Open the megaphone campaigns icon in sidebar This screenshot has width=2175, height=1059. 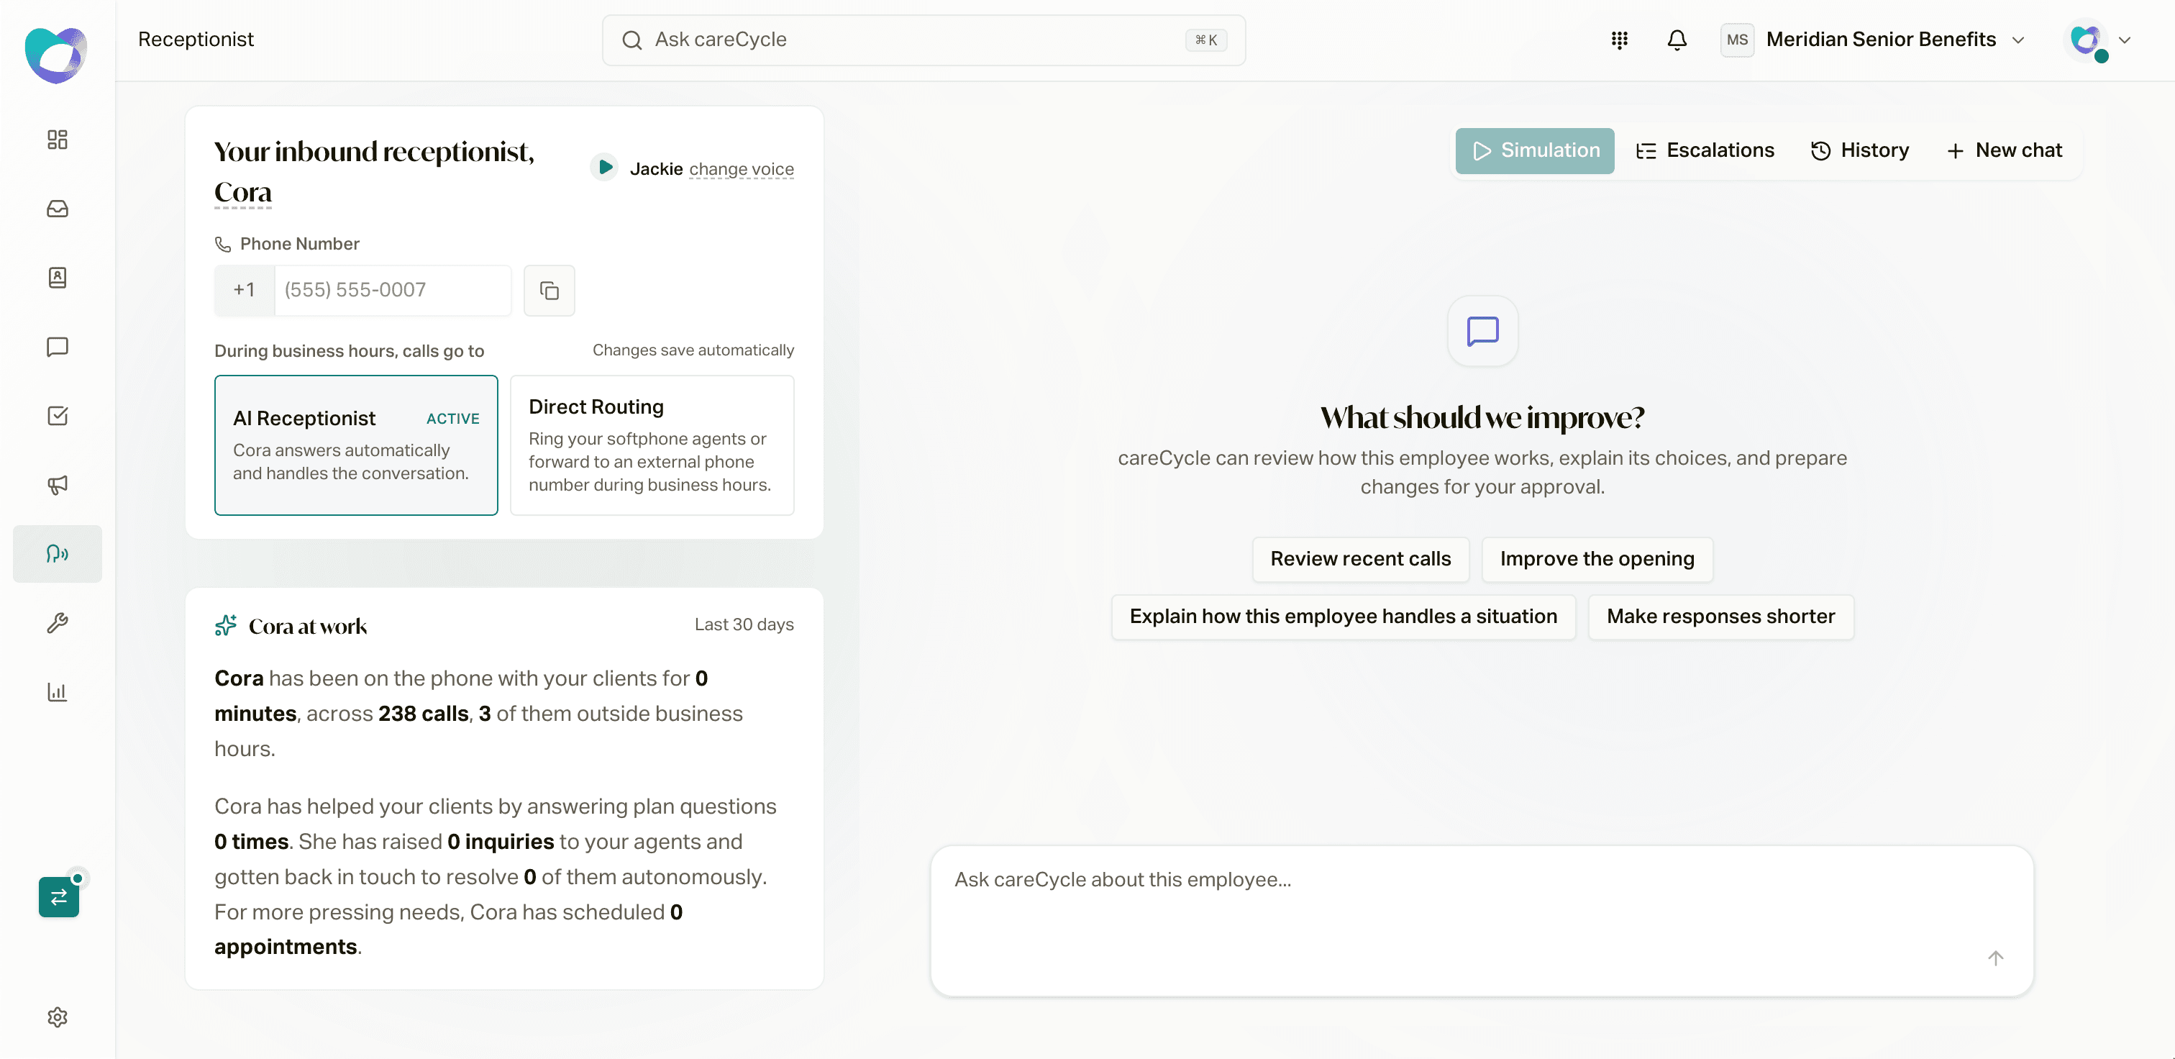tap(58, 485)
